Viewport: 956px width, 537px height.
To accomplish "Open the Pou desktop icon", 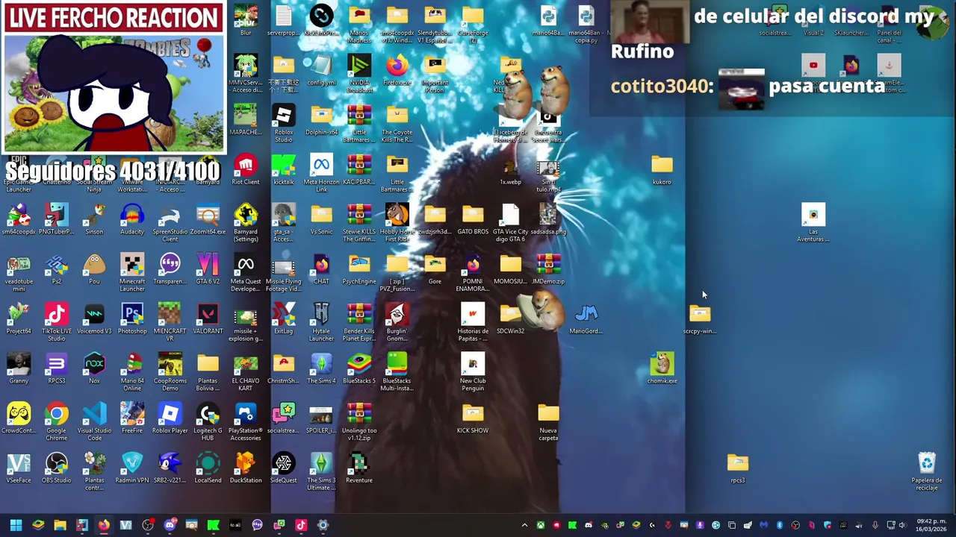I will pos(94,270).
